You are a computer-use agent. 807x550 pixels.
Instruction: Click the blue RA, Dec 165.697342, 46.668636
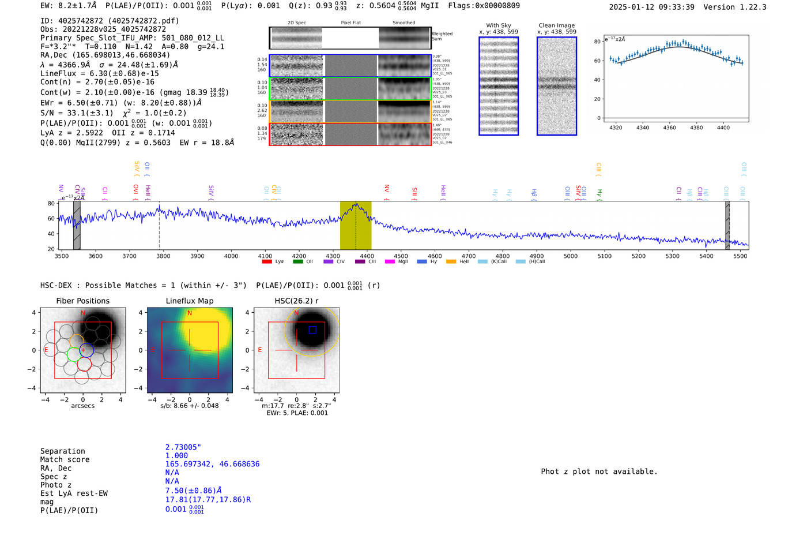(x=212, y=464)
